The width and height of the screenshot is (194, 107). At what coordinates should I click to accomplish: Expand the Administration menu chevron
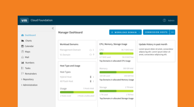(x=22, y=85)
